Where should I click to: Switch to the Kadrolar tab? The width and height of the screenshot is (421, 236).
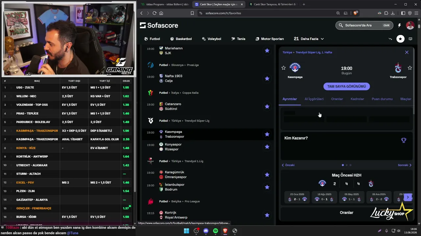click(x=357, y=99)
